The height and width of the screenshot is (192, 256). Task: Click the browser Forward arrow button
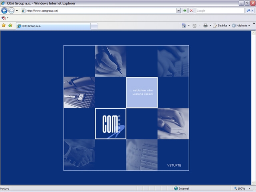tap(11, 11)
